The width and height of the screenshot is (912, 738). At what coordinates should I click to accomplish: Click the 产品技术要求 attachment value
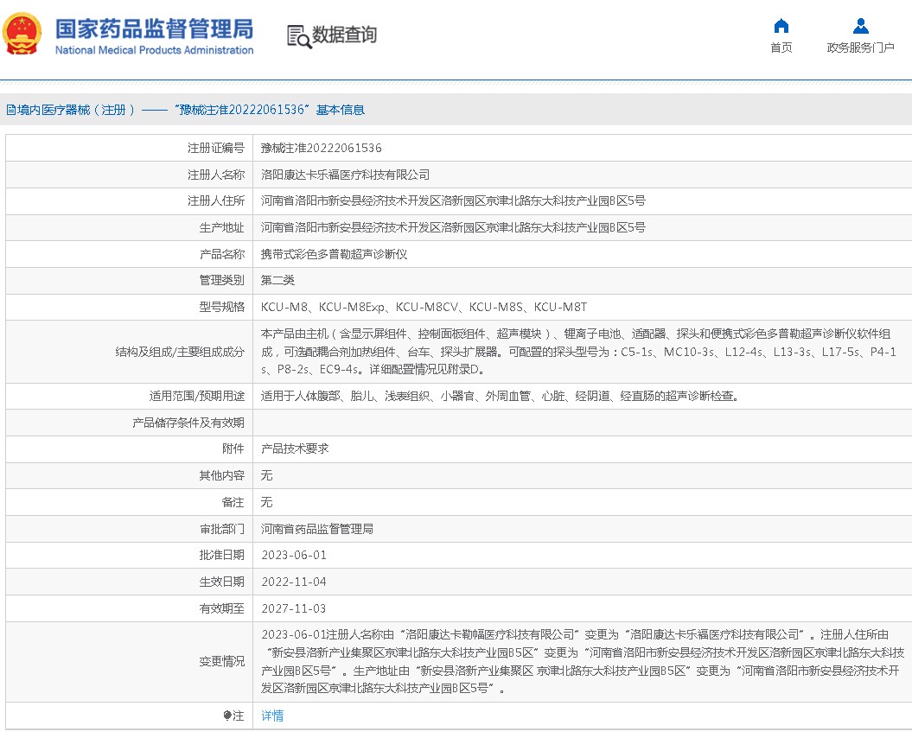(x=295, y=449)
